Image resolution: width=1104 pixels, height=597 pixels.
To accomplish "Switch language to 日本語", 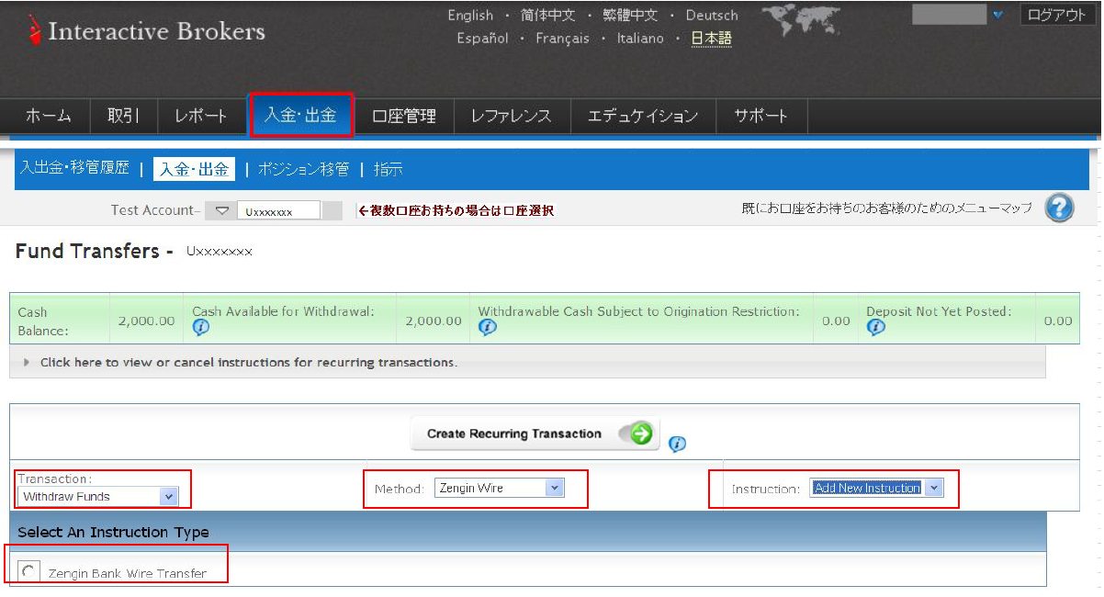I will click(x=712, y=39).
